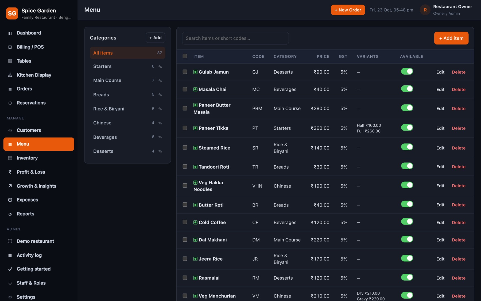This screenshot has width=481, height=301.
Task: Click the Reports pie chart icon
Action: (x=10, y=214)
